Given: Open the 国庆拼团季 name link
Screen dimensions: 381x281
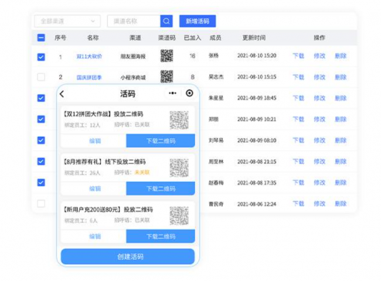Looking at the screenshot, I should pyautogui.click(x=89, y=77).
